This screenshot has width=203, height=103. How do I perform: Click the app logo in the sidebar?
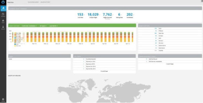[3, 2]
